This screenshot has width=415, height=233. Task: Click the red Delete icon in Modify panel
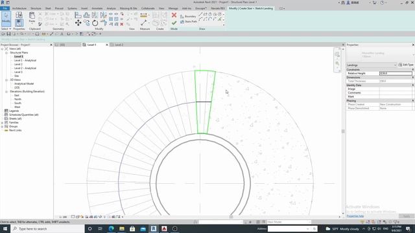pos(122,25)
